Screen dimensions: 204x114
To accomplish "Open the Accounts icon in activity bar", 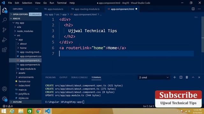I will click(x=4, y=89).
